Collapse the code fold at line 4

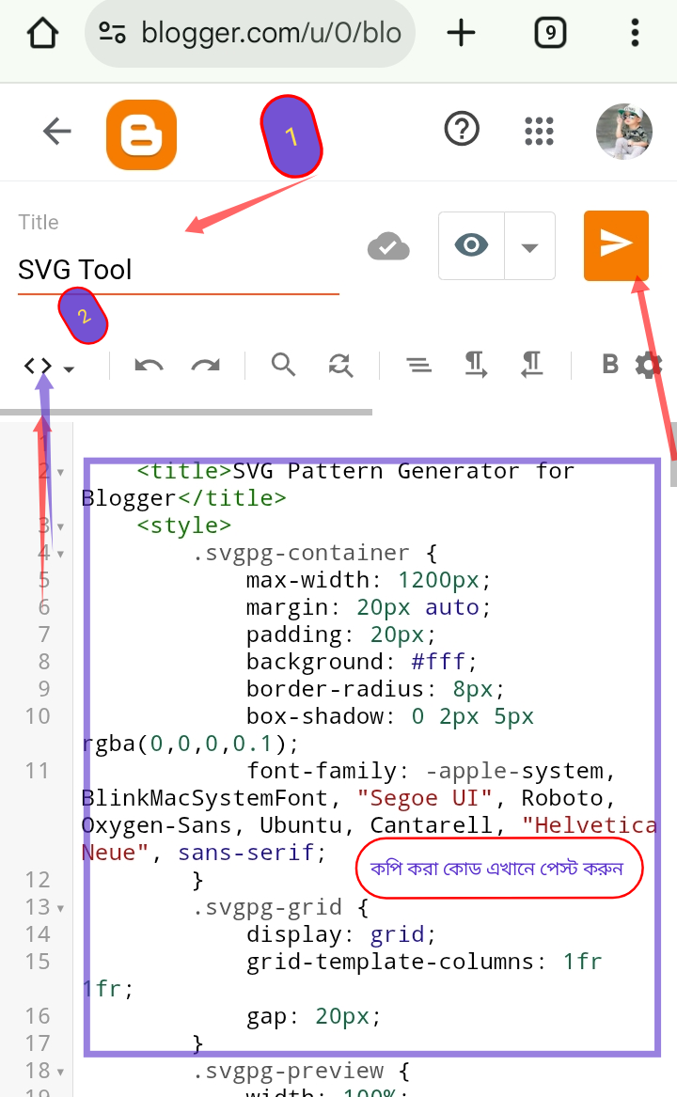tap(61, 554)
